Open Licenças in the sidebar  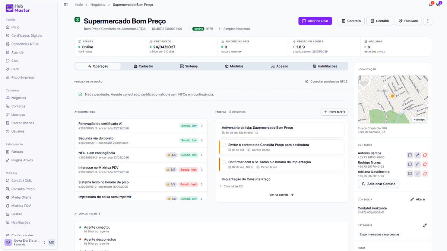click(31, 115)
